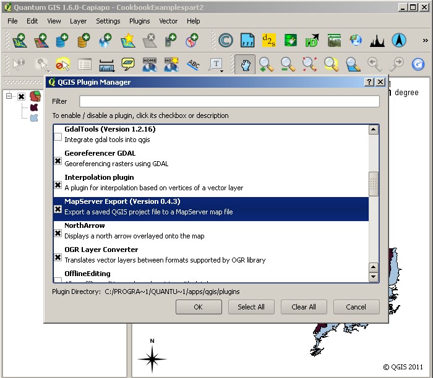Image resolution: width=433 pixels, height=378 pixels.
Task: Click the Add Delimited Text Layer icon
Action: tap(247, 41)
